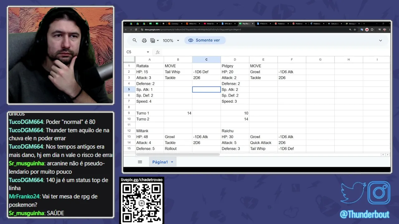Click the Instagram icon in overlay

pyautogui.click(x=379, y=193)
